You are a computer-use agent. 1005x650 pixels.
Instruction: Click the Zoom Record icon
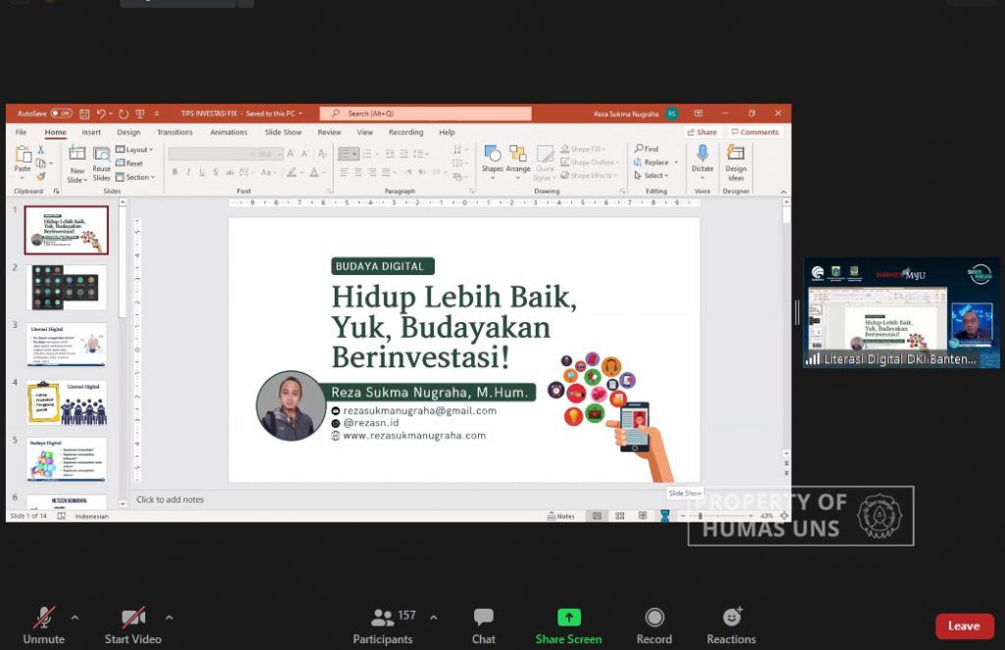(655, 618)
